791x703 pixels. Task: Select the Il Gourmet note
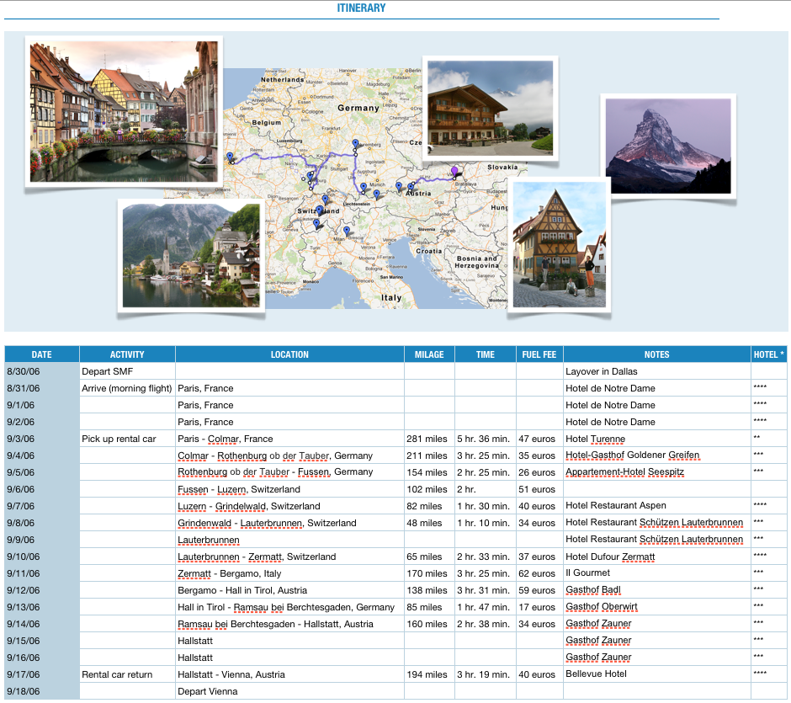[657, 573]
